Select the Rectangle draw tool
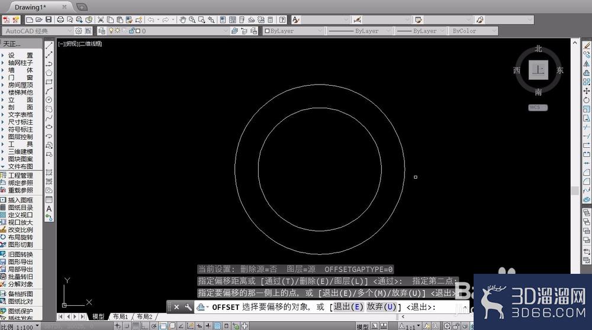Screen dimensions: 592x330 (x=49, y=82)
